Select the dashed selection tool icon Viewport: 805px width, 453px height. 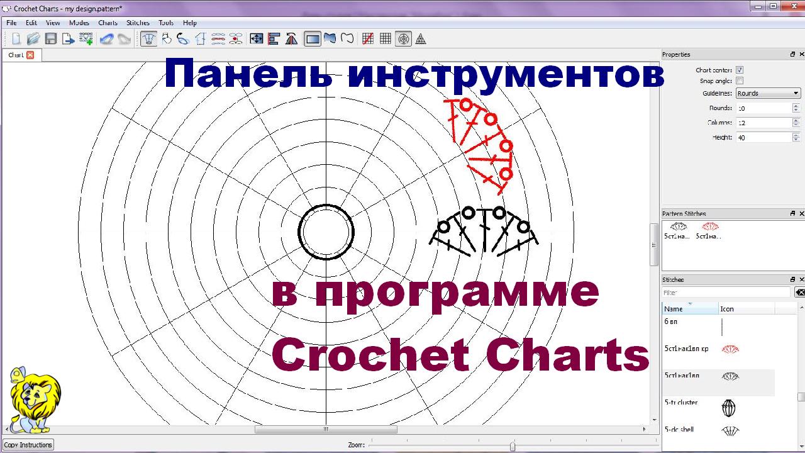point(201,39)
